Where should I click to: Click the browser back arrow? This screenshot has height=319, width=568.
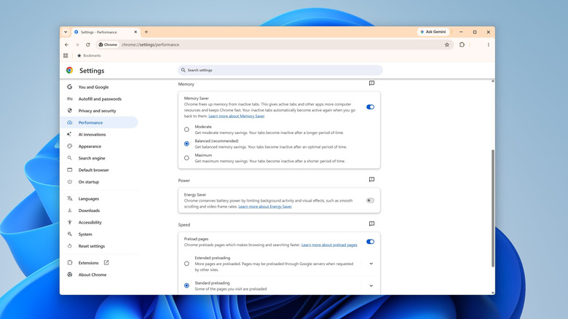[x=67, y=44]
